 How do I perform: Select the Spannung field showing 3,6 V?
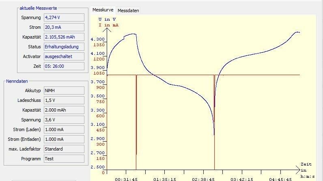(x=64, y=120)
